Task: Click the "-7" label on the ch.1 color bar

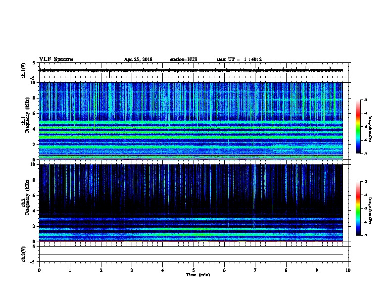Action: pos(365,153)
